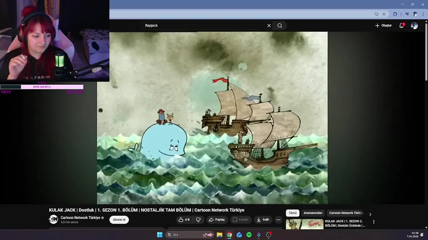Screen dimensions: 428x240
Task: Click the Chrome taskbar icon
Action: (229, 235)
